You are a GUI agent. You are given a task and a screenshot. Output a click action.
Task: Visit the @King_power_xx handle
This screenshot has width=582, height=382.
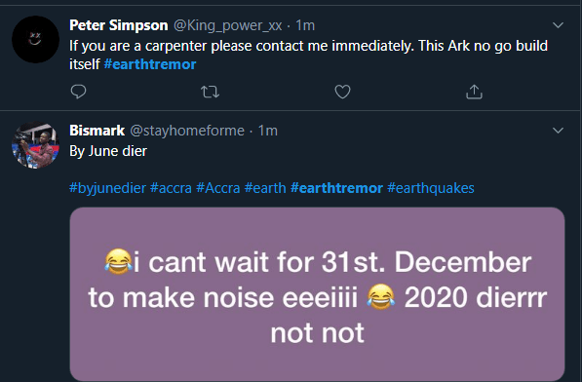point(227,25)
